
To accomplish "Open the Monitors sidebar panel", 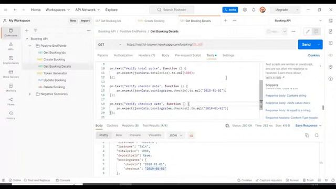I will (10, 88).
